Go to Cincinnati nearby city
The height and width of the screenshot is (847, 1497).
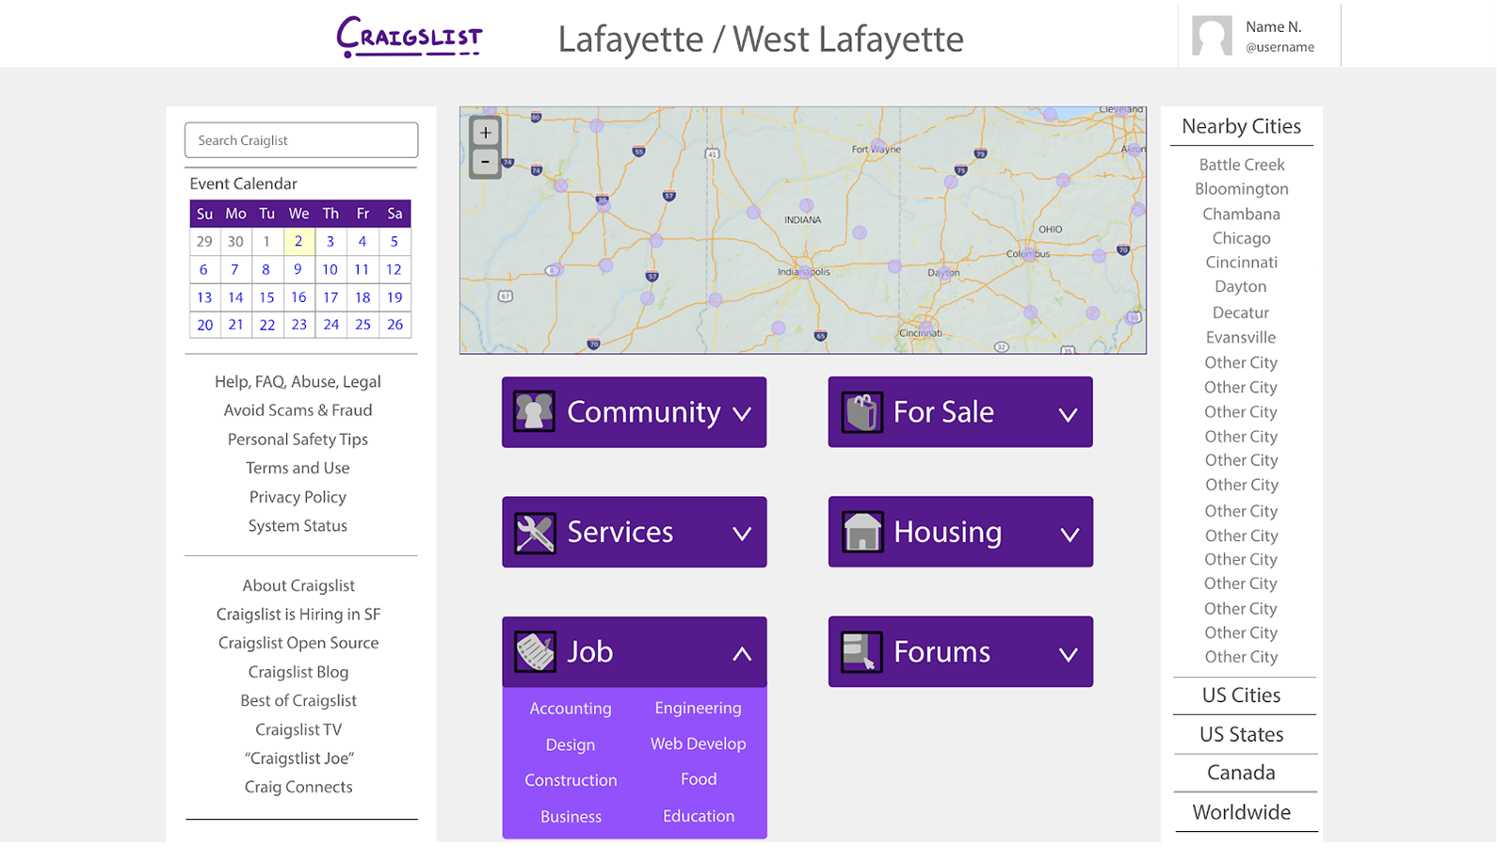(x=1241, y=263)
